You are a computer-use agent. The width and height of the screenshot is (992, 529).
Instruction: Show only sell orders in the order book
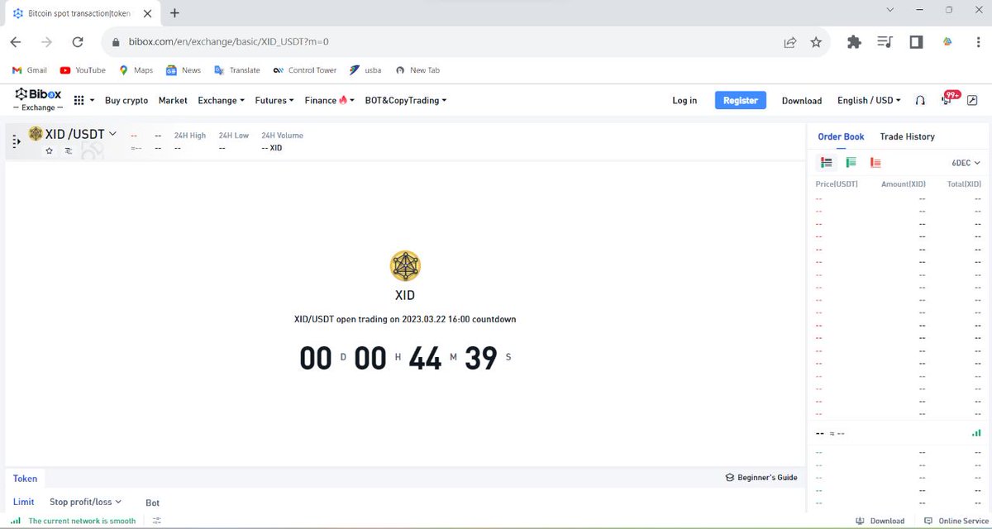875,163
